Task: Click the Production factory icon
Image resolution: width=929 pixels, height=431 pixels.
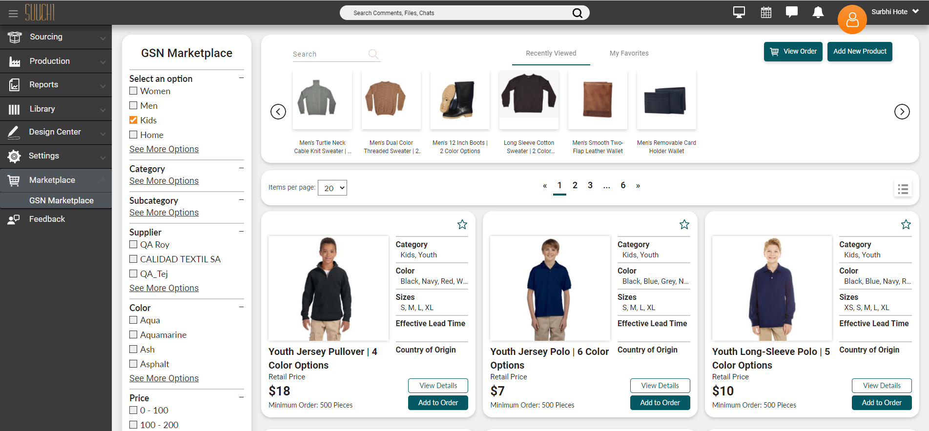Action: point(15,61)
